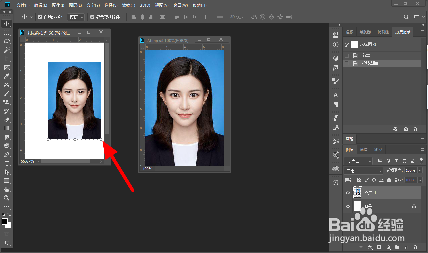Select the Move tool
Viewport: 428px width, 253px height.
pyautogui.click(x=6, y=24)
